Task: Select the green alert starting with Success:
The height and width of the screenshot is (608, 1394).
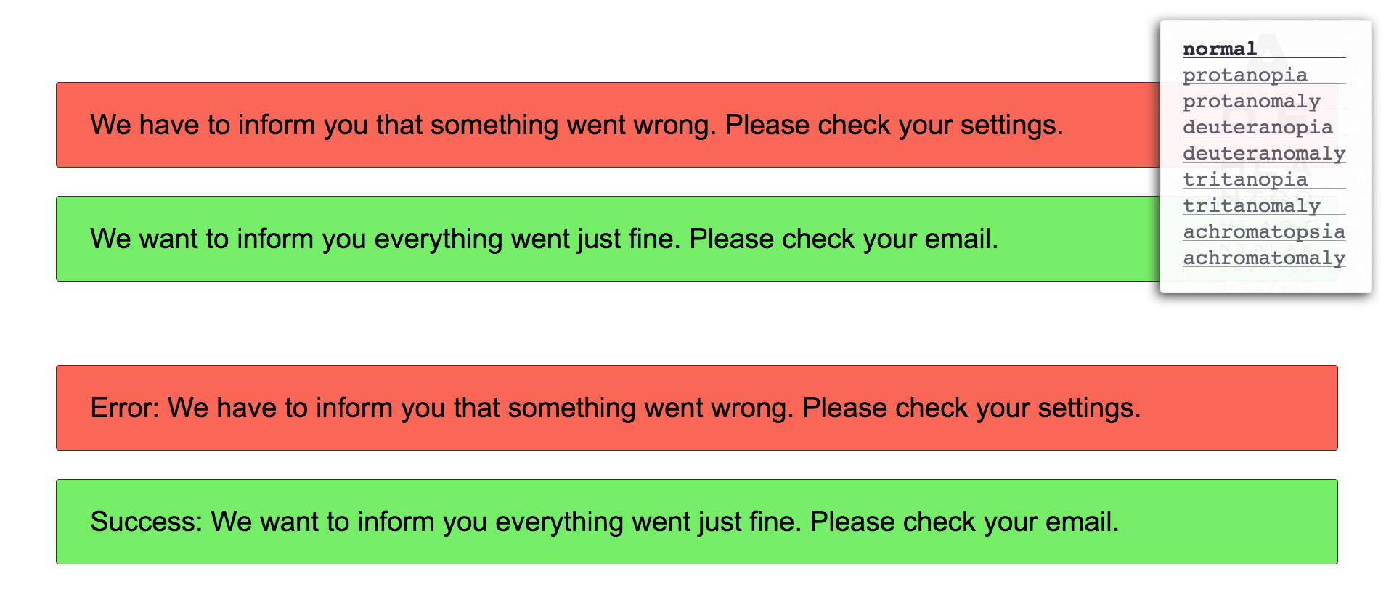Action: (697, 522)
